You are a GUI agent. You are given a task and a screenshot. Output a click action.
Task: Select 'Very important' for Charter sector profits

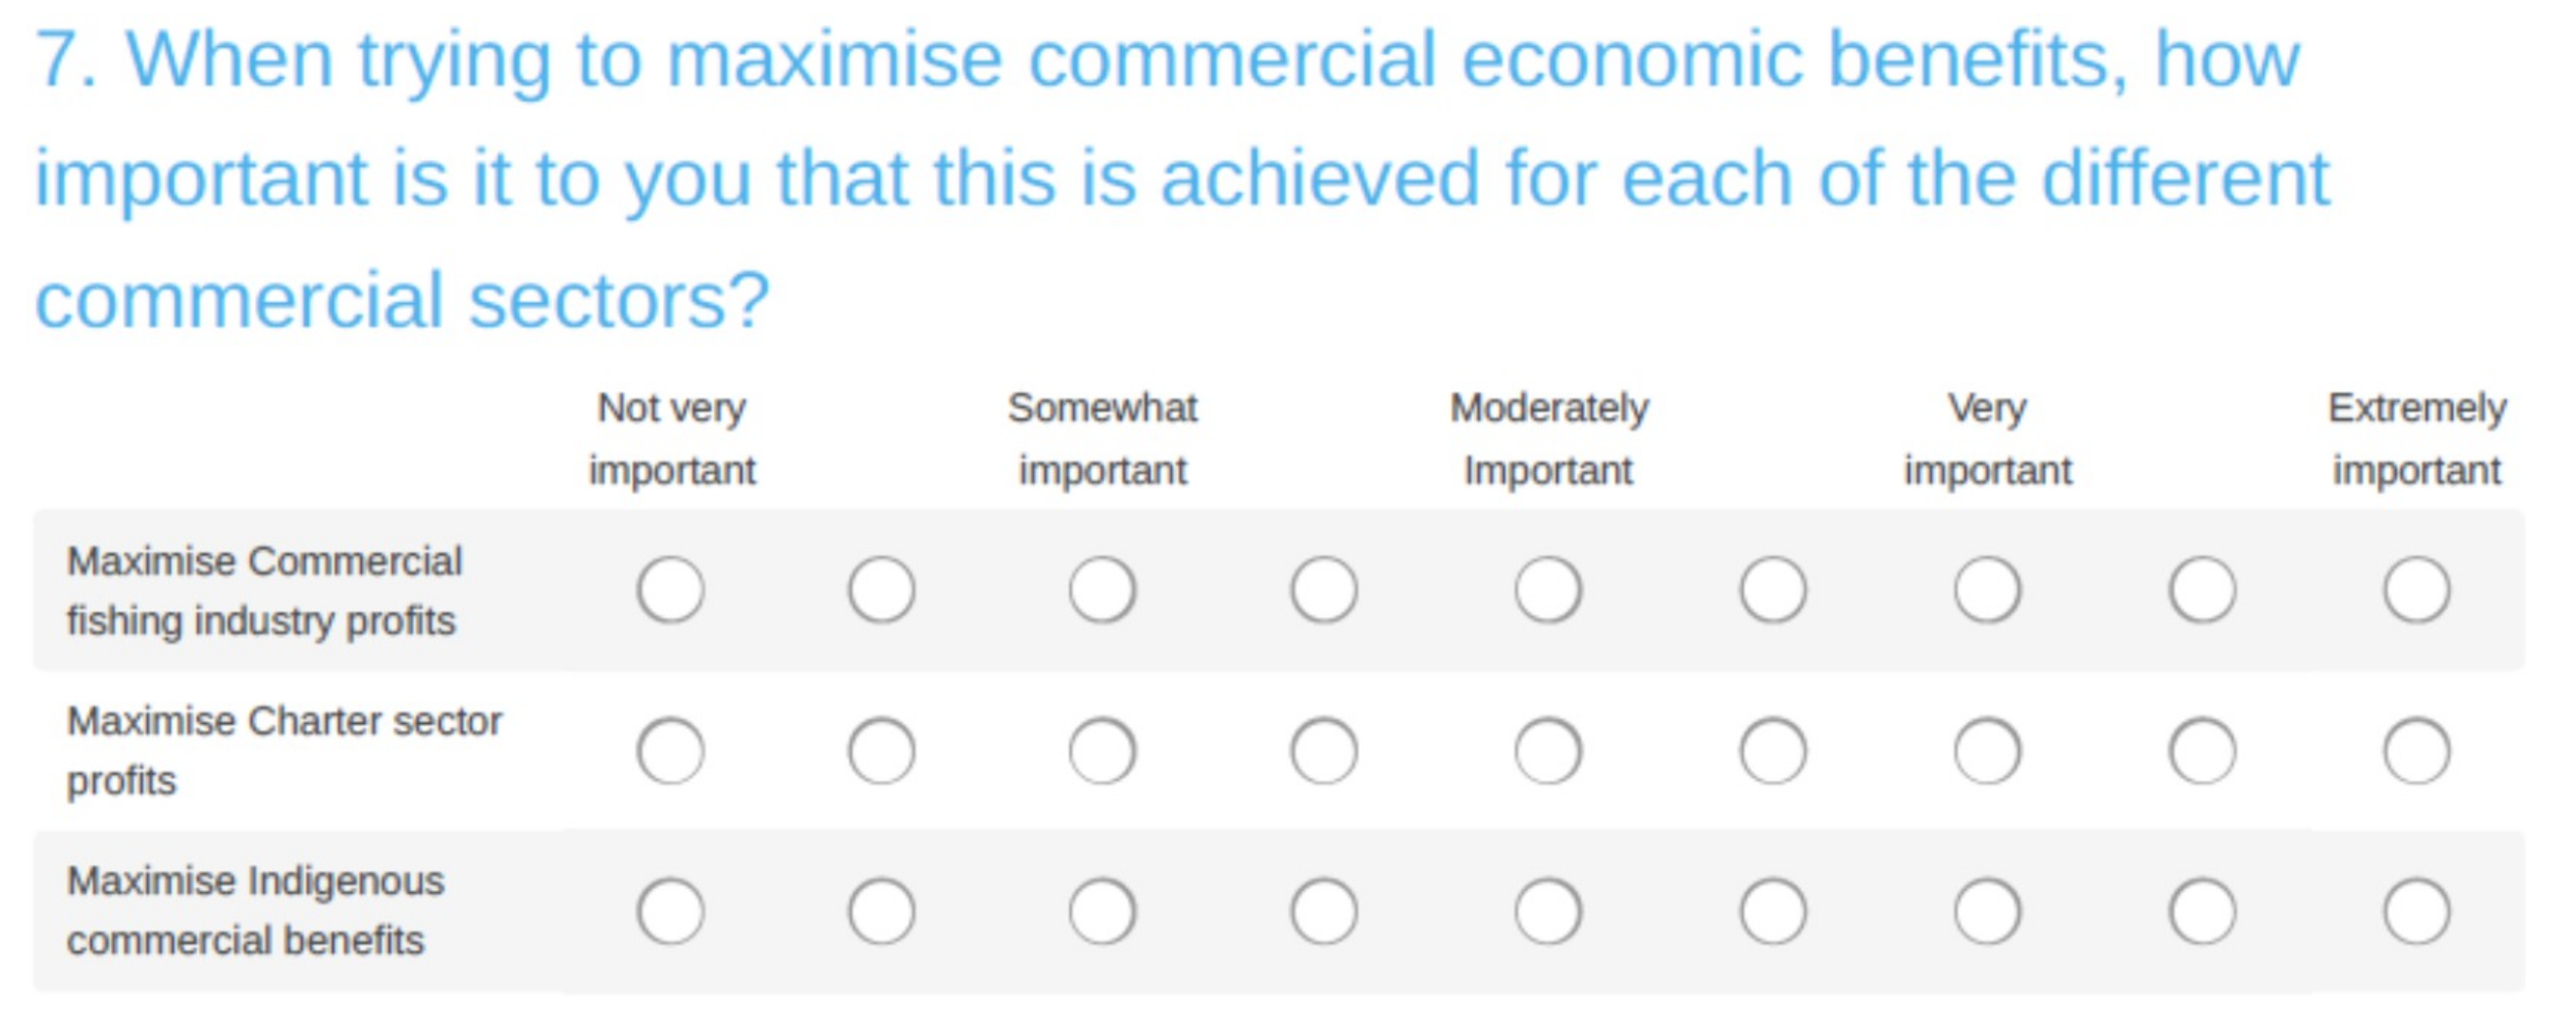pyautogui.click(x=1987, y=750)
